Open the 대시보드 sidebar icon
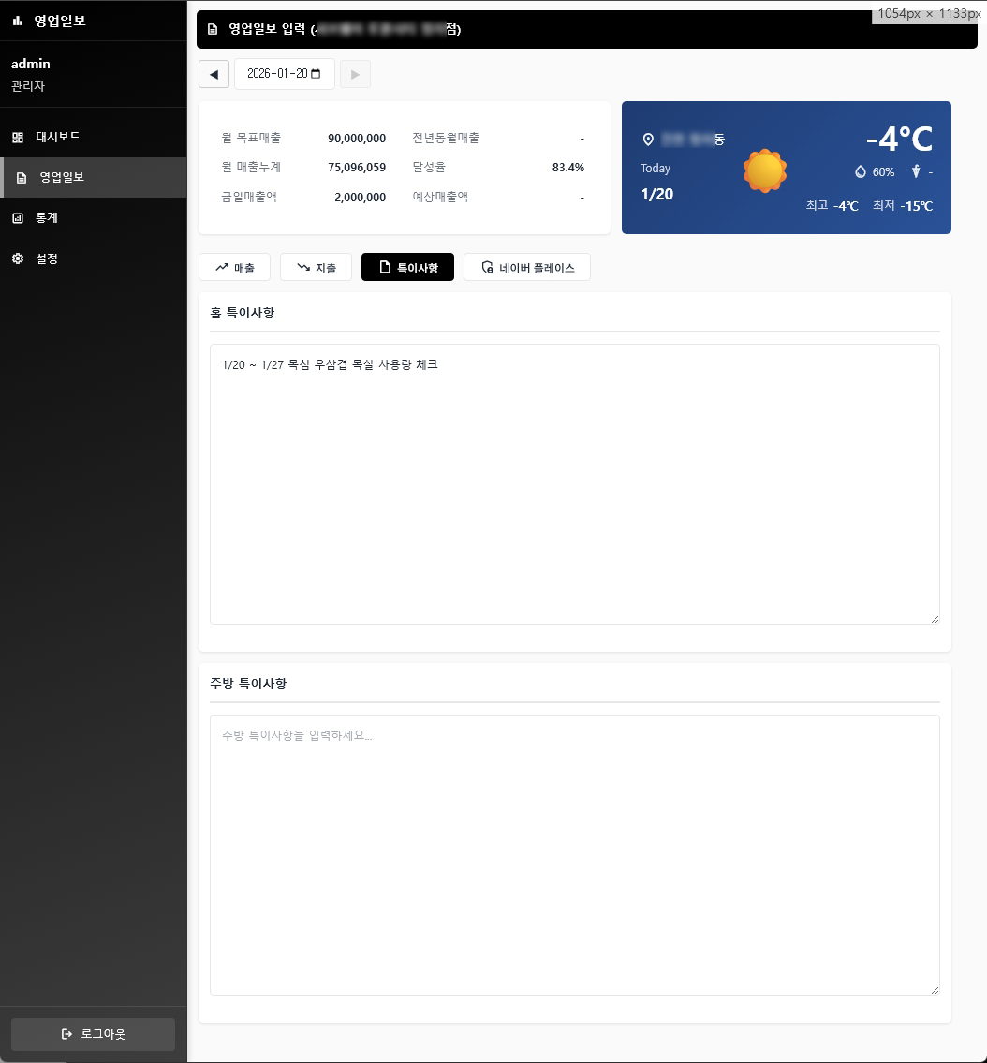987x1063 pixels. (18, 137)
